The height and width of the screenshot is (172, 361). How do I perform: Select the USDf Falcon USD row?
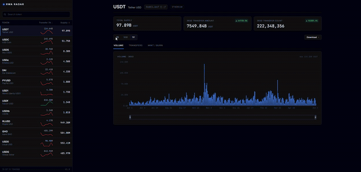pyautogui.click(x=36, y=102)
